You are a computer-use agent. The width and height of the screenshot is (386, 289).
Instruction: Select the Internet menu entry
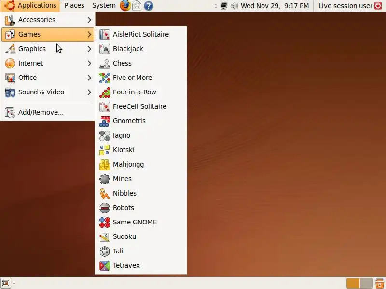48,64
